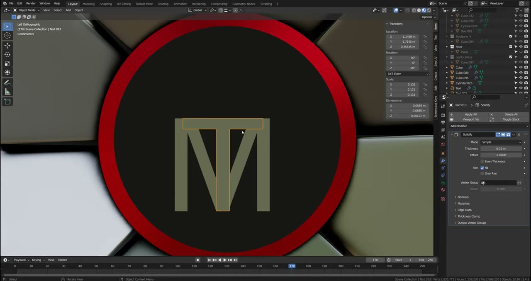Disable Cylinder.025 in renders camera icon
The height and width of the screenshot is (281, 531).
coord(526,83)
